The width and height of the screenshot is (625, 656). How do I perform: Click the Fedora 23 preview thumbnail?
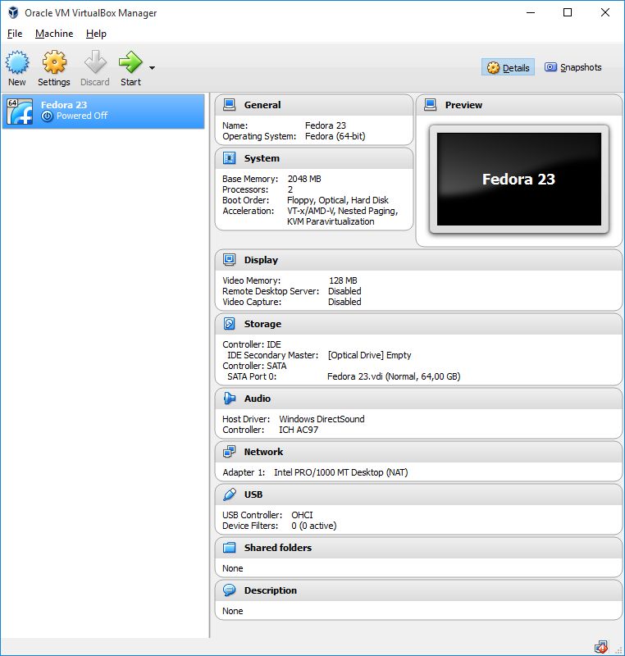518,179
